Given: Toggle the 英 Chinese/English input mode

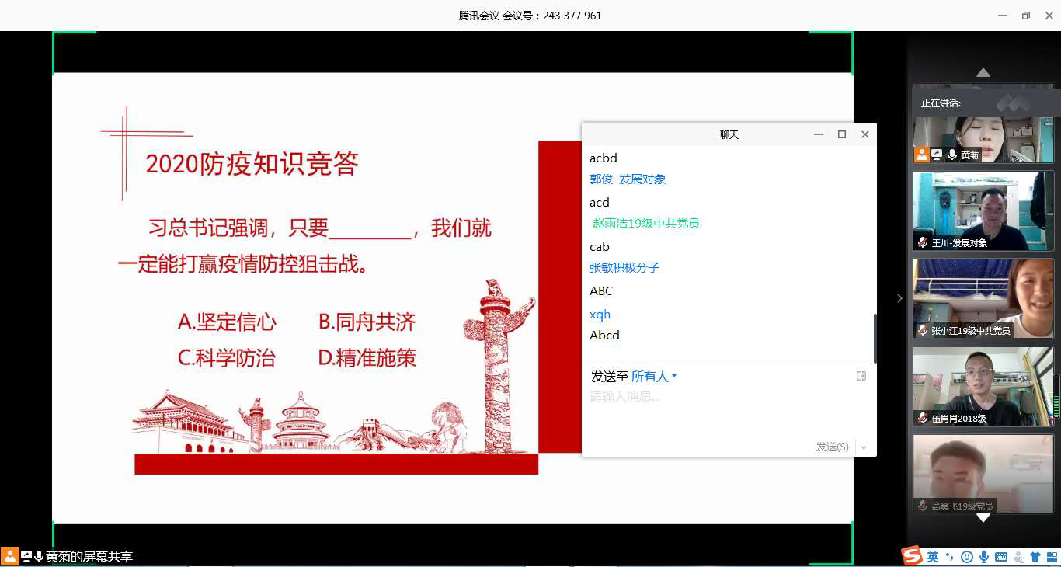Looking at the screenshot, I should (933, 557).
